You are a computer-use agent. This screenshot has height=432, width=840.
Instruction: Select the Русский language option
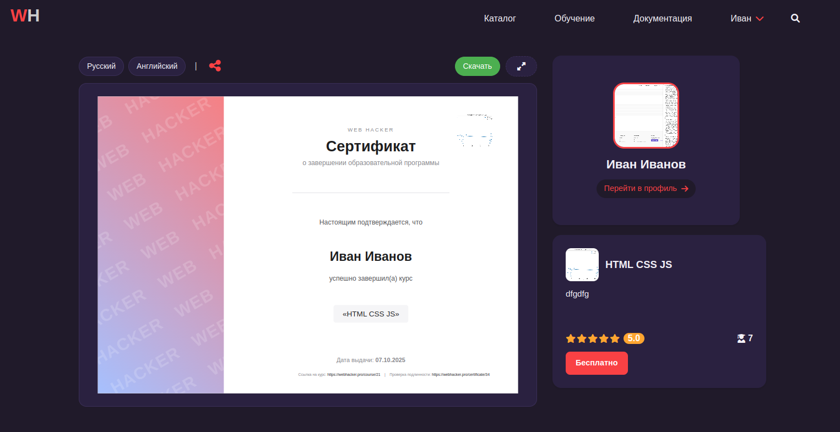click(x=101, y=65)
